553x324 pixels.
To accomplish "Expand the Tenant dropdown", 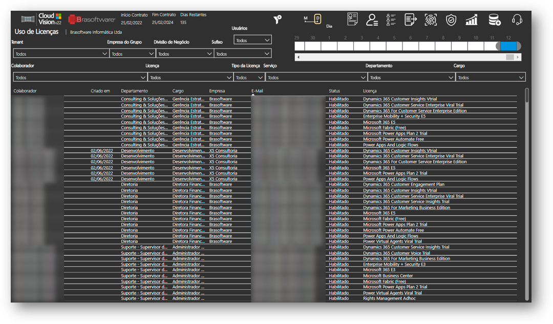I will (x=61, y=54).
